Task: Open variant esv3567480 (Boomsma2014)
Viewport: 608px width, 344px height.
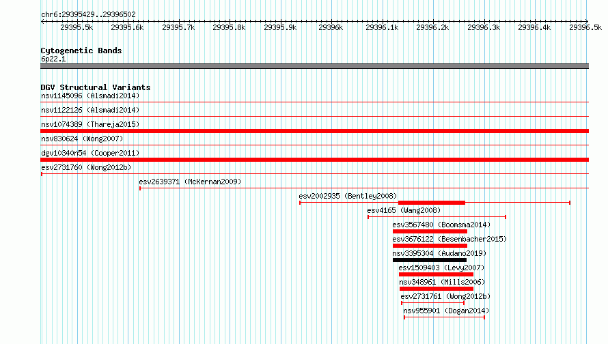Action: coord(441,225)
